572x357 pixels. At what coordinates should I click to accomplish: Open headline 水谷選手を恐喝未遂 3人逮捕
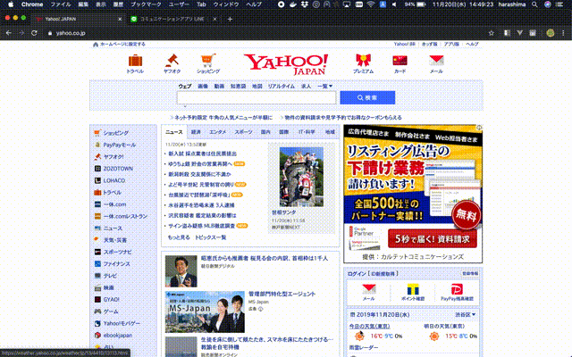(201, 205)
